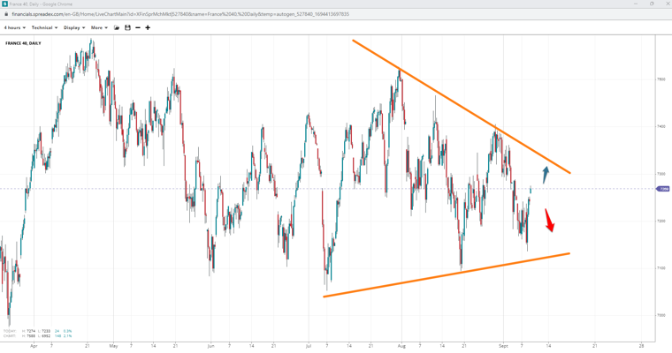Click the Spreadex favicon in title bar
This screenshot has width=672, height=353.
(x=4, y=4)
